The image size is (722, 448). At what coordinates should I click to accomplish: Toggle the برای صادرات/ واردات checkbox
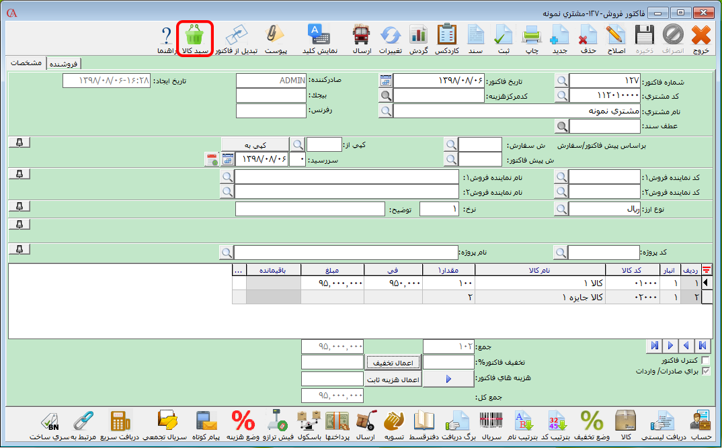[x=705, y=371]
